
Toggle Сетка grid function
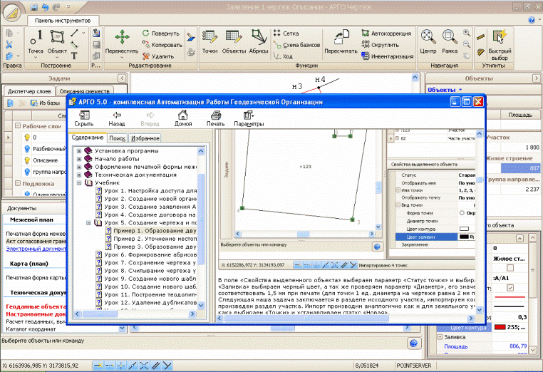point(286,33)
